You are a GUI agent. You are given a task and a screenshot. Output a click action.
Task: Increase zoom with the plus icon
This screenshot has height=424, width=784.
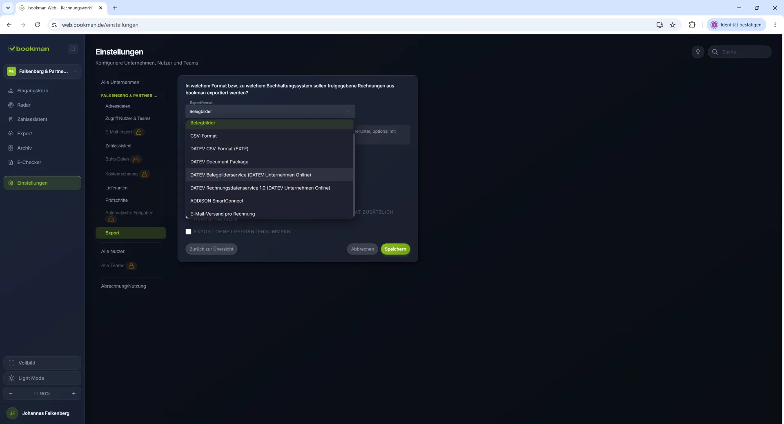point(74,393)
